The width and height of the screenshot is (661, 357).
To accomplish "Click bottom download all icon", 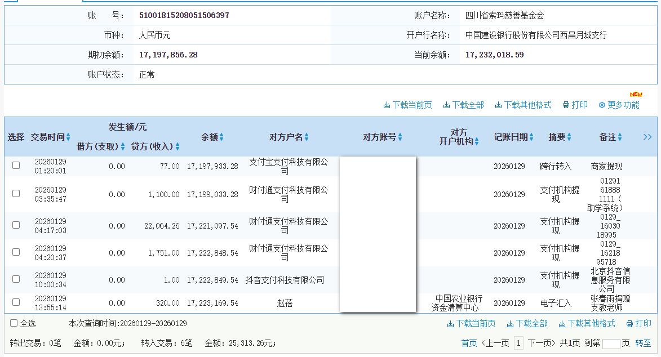I will tap(510, 324).
